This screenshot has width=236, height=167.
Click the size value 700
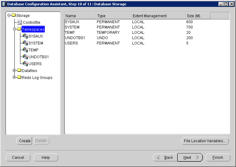click(x=189, y=27)
